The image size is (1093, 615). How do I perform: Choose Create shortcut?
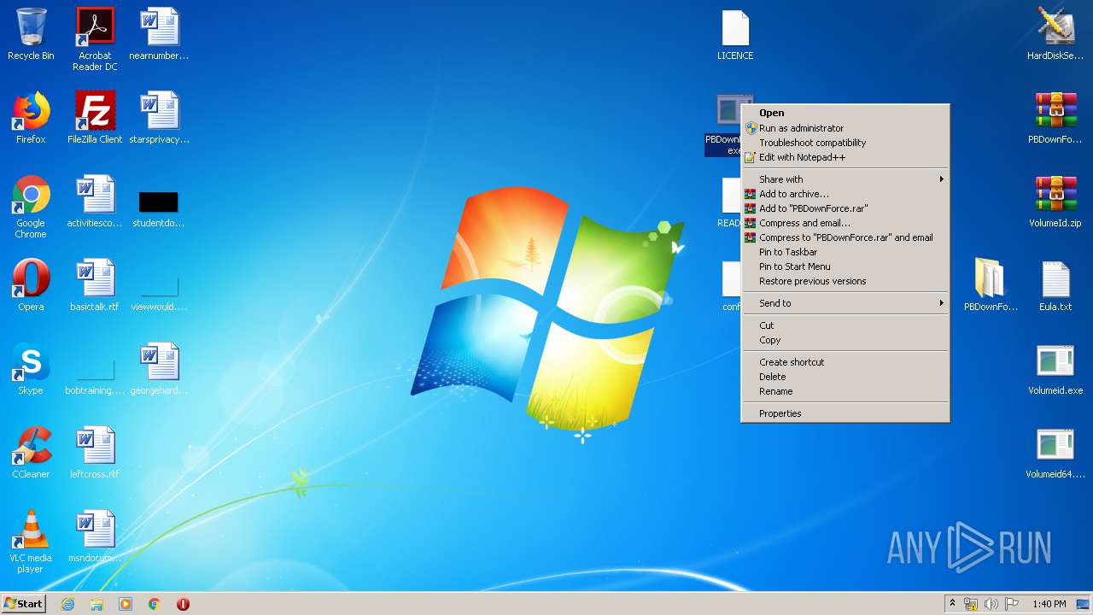pyautogui.click(x=845, y=362)
